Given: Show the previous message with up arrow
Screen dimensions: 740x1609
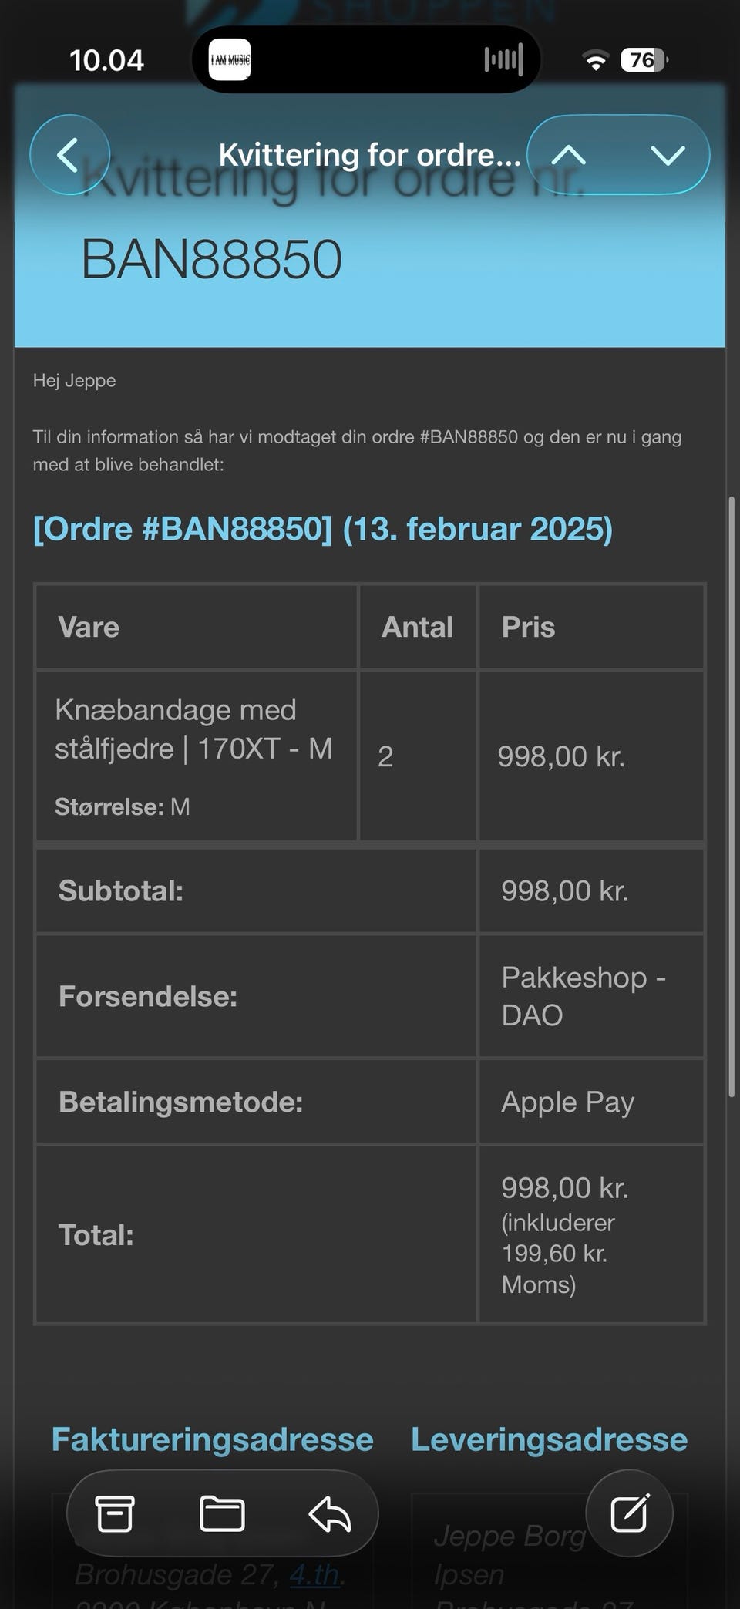Looking at the screenshot, I should [x=569, y=155].
